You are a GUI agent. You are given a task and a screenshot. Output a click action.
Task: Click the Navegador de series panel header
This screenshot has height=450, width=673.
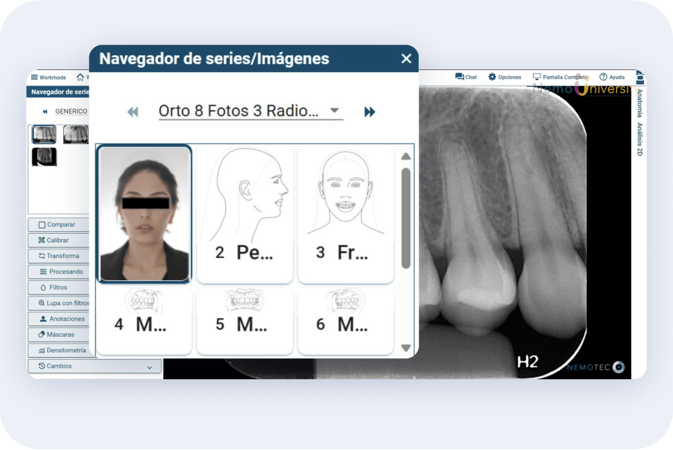(59, 92)
